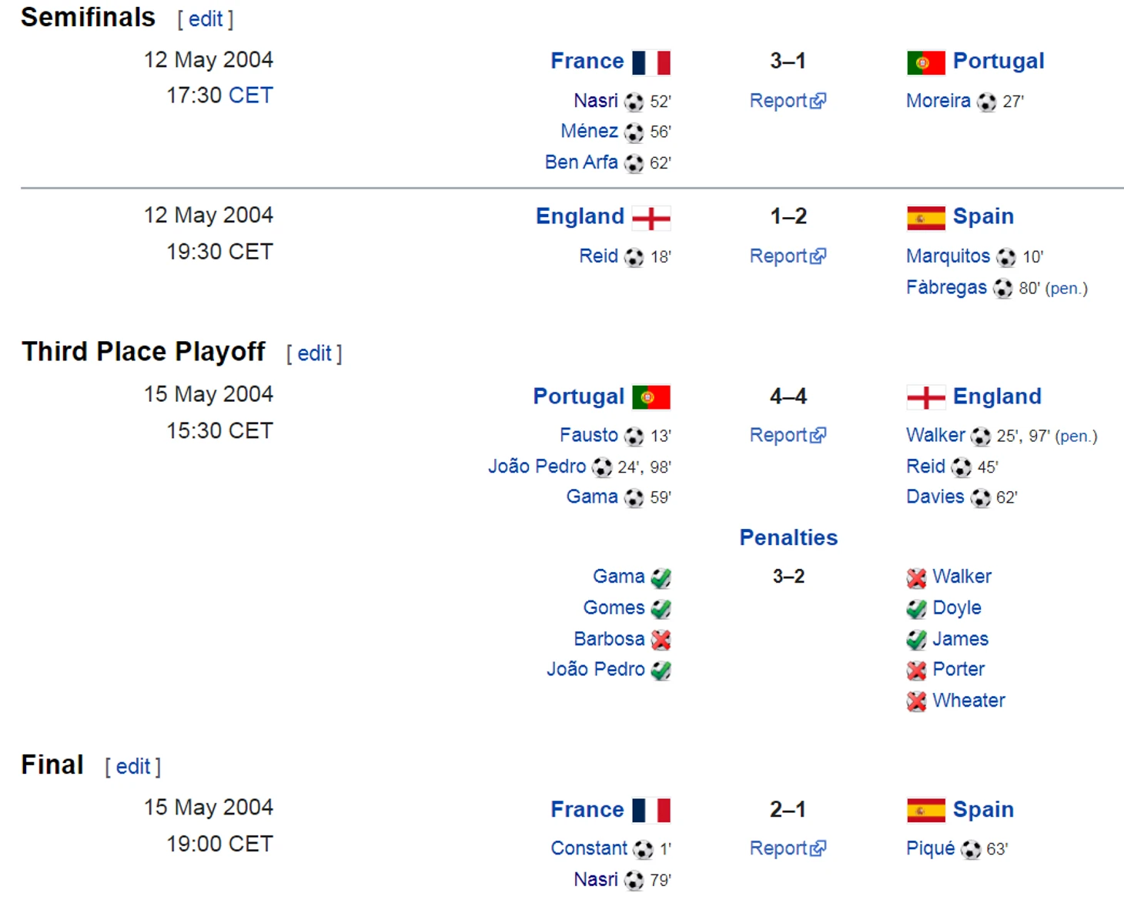
Task: Open the Report link for France–Portugal match
Action: 787,101
